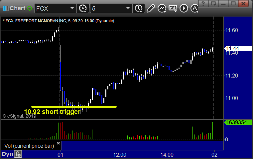Select the drawing pencil tool

(x=151, y=8)
